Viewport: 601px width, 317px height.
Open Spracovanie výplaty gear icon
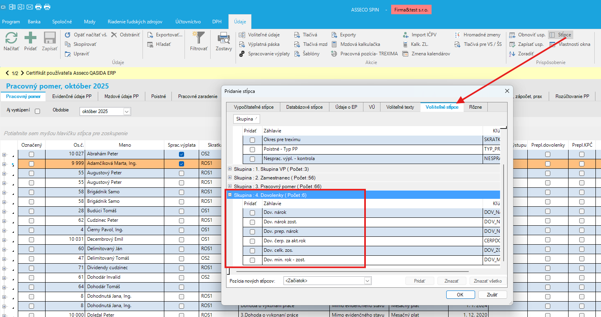(x=242, y=54)
